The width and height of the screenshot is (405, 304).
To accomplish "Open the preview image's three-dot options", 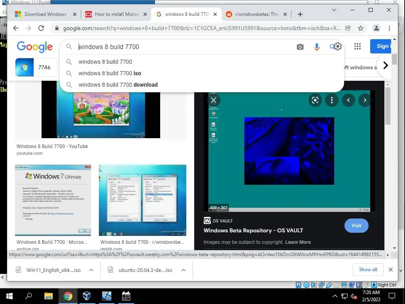I will [332, 100].
